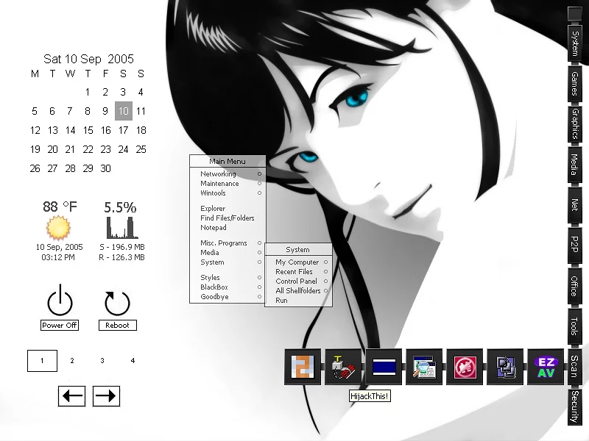Screen dimensions: 589x441
Task: Open the Graphics tab on the sidebar
Action: (574, 123)
